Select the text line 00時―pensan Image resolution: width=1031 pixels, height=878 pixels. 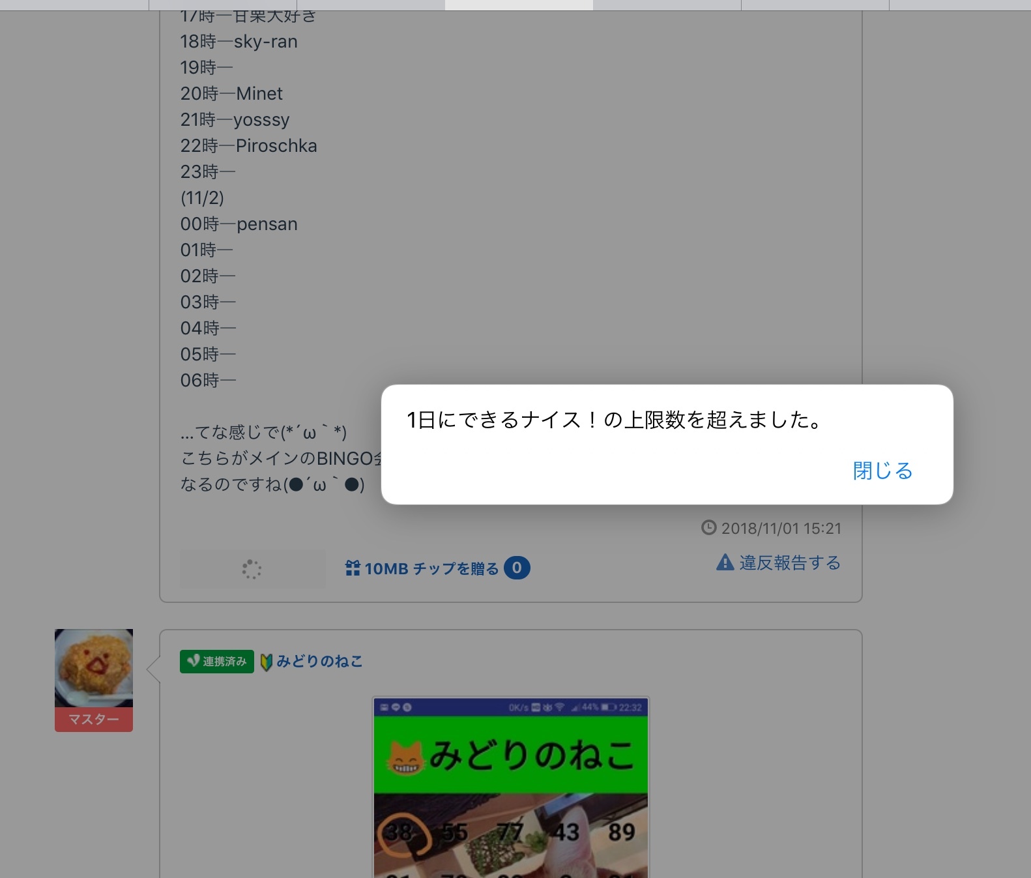point(239,224)
